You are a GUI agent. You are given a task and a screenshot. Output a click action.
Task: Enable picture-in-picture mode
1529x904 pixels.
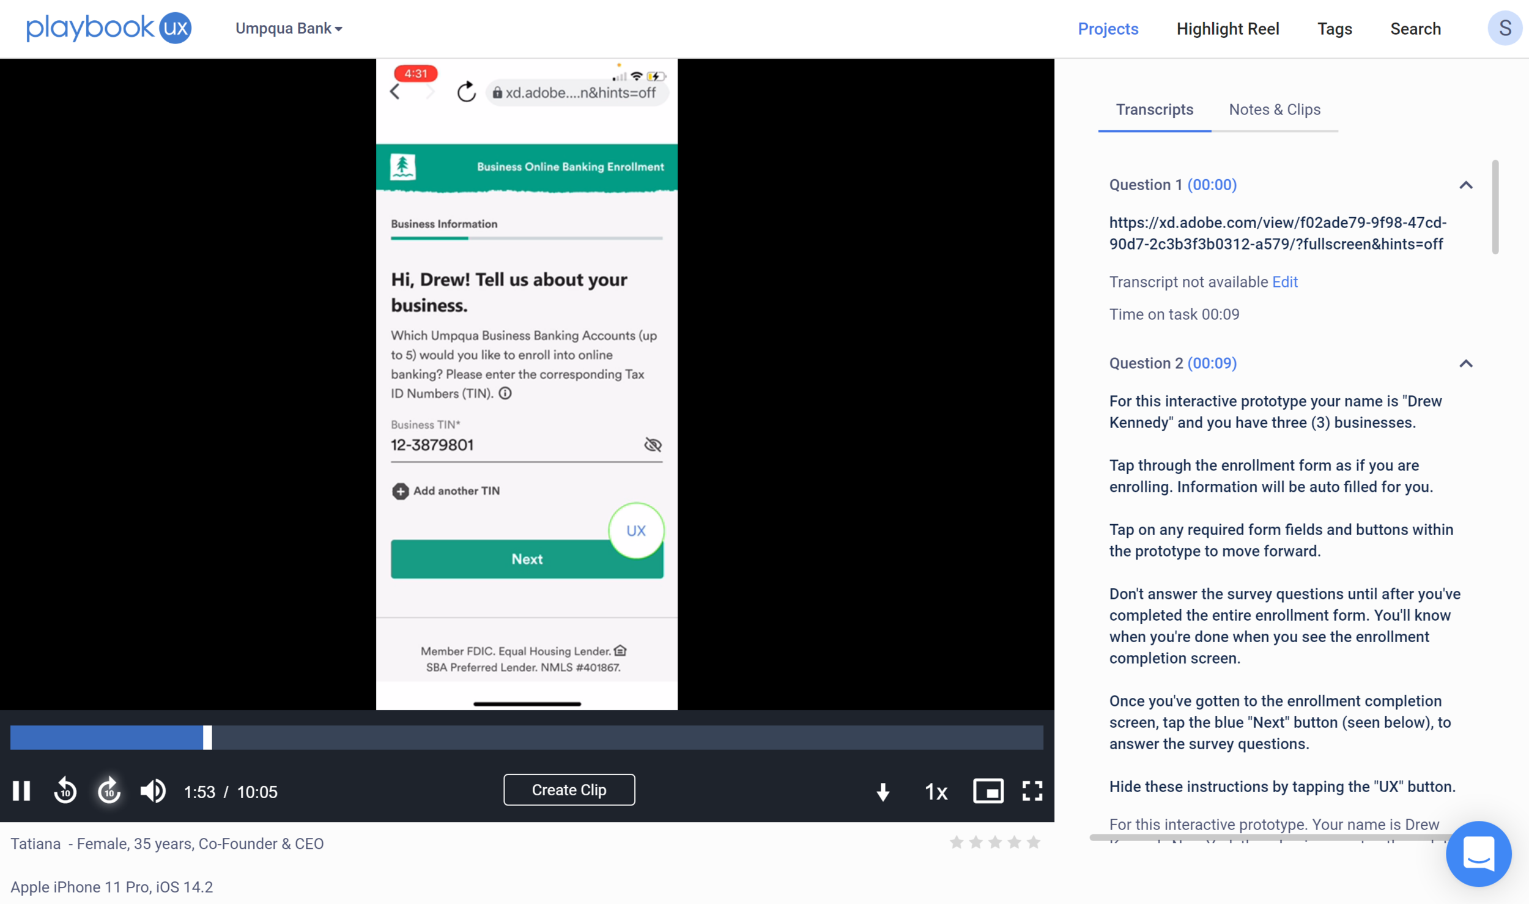point(988,791)
